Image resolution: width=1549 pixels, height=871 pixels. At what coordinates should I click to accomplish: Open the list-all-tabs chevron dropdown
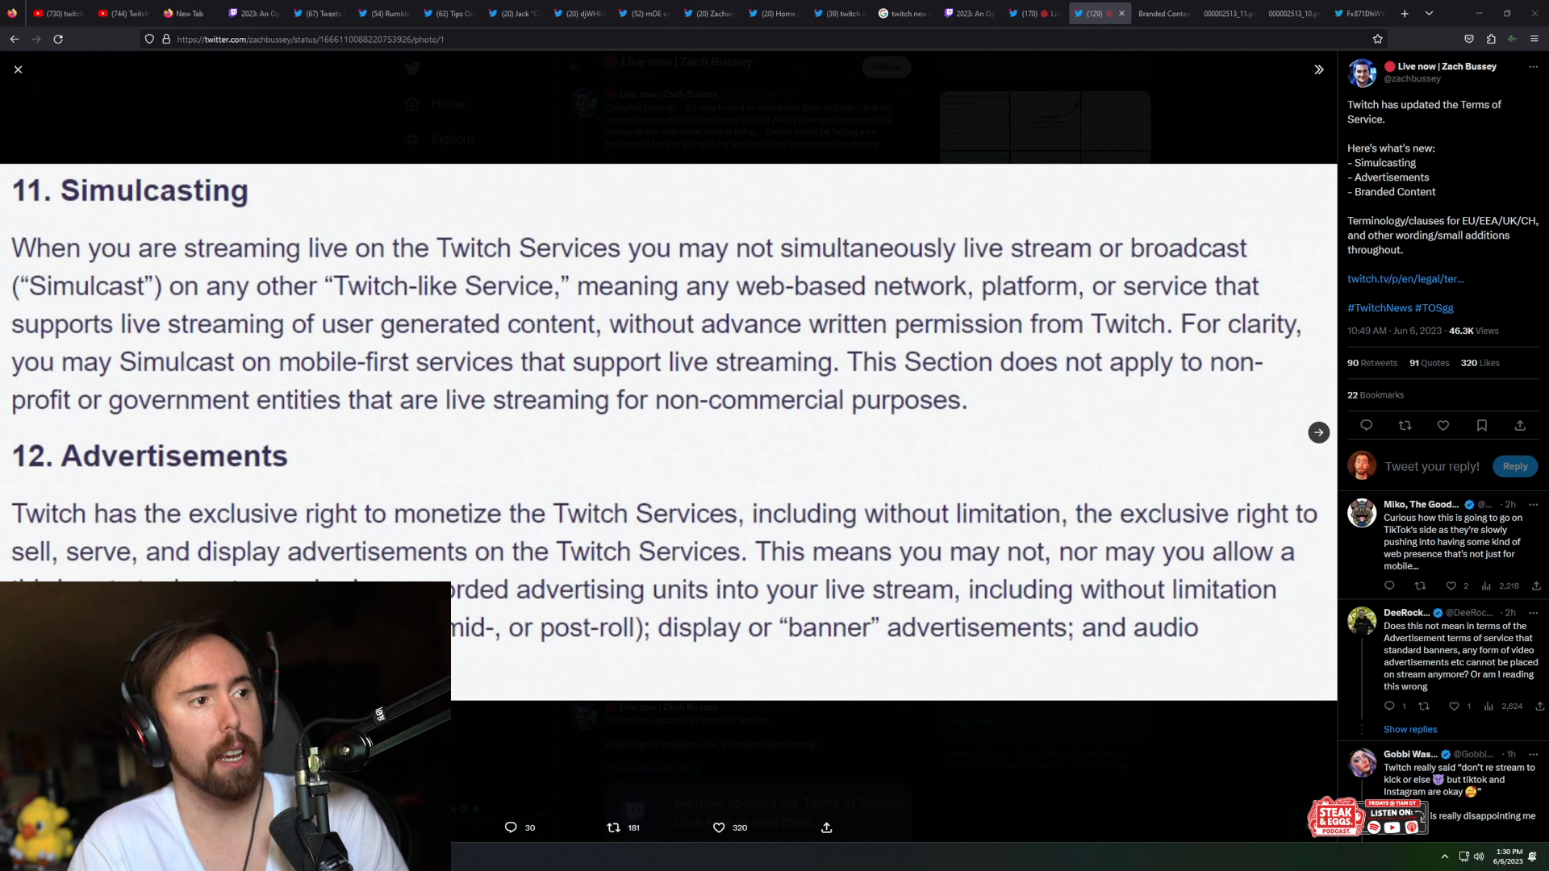pyautogui.click(x=1428, y=13)
